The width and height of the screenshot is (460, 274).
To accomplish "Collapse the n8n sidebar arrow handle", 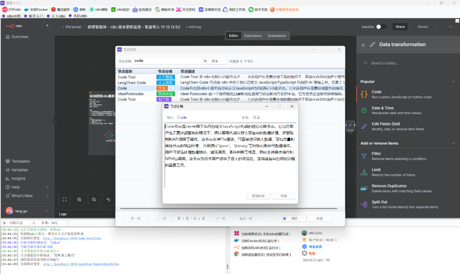I will pyautogui.click(x=54, y=121).
